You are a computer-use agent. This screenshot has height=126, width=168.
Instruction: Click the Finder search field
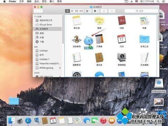pyautogui.click(x=141, y=11)
